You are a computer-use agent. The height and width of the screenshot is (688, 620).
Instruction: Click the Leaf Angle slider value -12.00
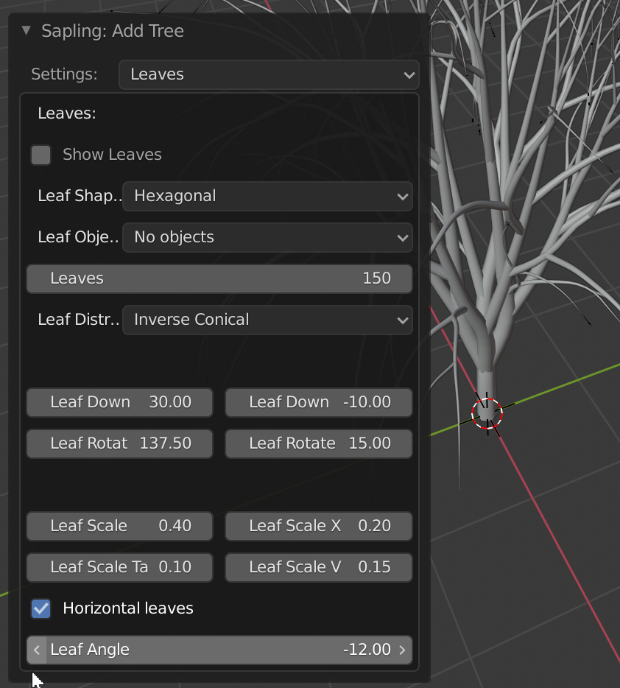(x=219, y=650)
